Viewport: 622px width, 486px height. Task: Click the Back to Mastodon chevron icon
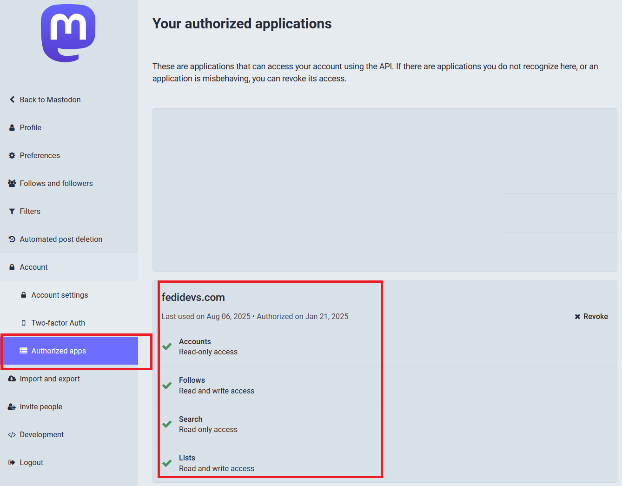tap(12, 100)
